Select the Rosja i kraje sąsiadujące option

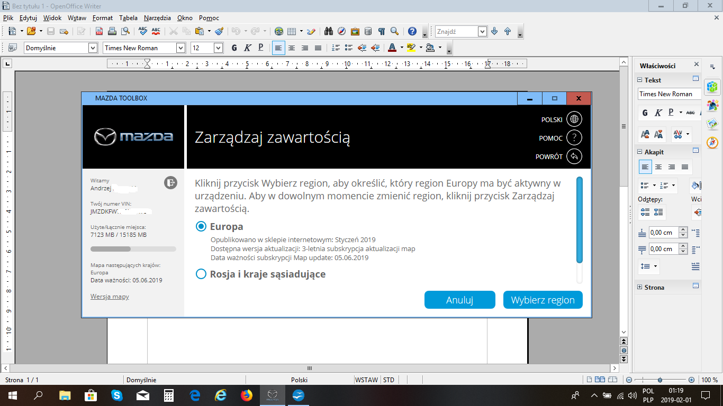pyautogui.click(x=201, y=274)
